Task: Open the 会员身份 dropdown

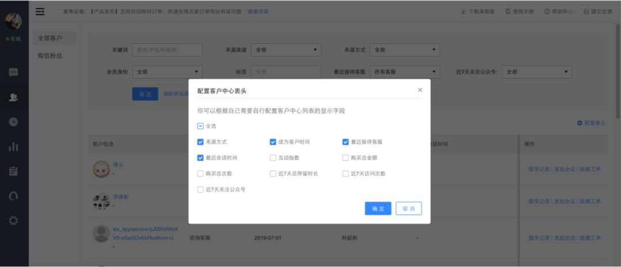Action: click(x=167, y=72)
